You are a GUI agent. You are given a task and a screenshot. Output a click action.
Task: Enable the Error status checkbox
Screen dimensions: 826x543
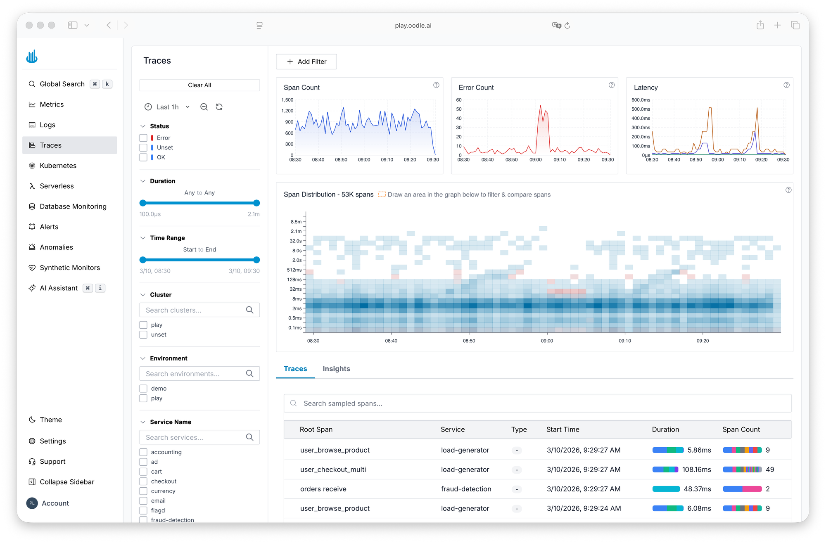tap(143, 138)
